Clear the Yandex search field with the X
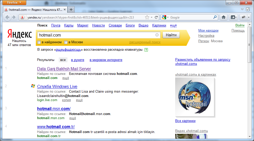 157,35
